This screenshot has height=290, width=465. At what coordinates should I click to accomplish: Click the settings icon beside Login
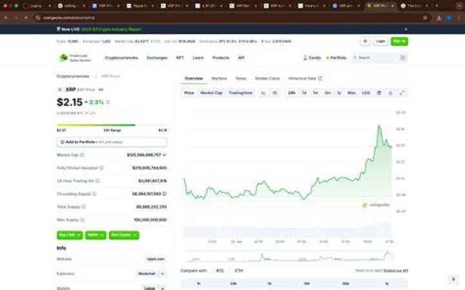click(x=365, y=41)
